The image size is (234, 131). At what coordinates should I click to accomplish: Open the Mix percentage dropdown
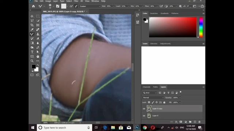142,6
